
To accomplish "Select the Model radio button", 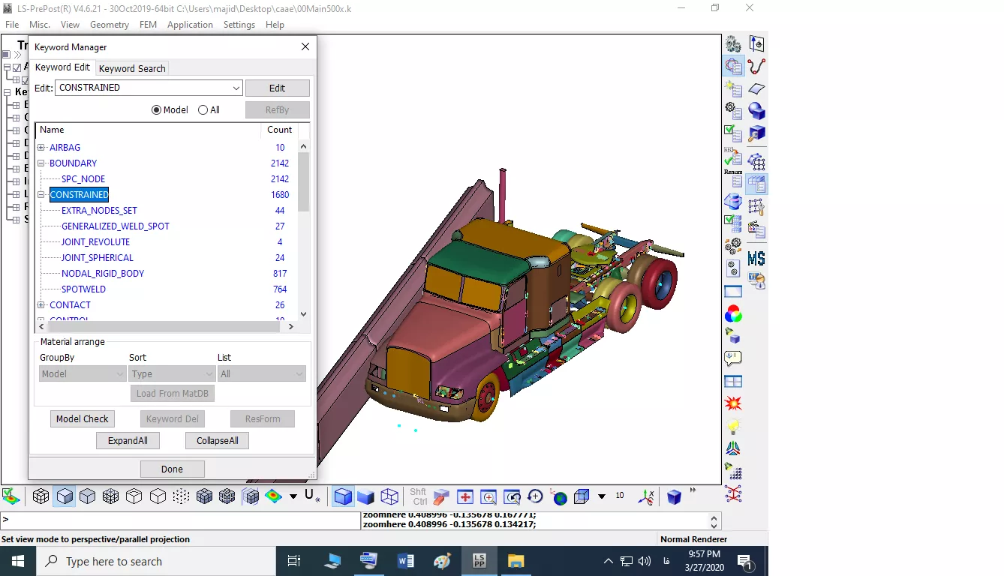I will tap(157, 110).
